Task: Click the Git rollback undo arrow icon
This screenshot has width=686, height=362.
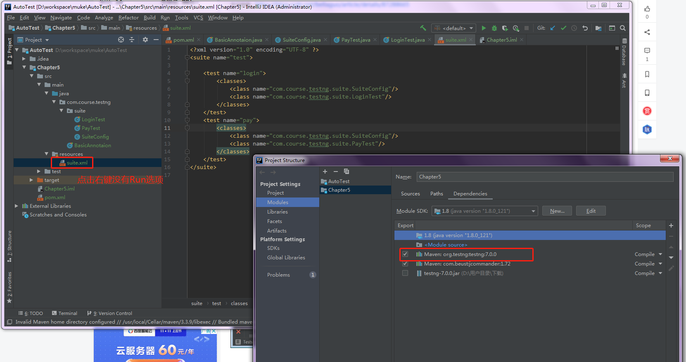Action: click(585, 28)
